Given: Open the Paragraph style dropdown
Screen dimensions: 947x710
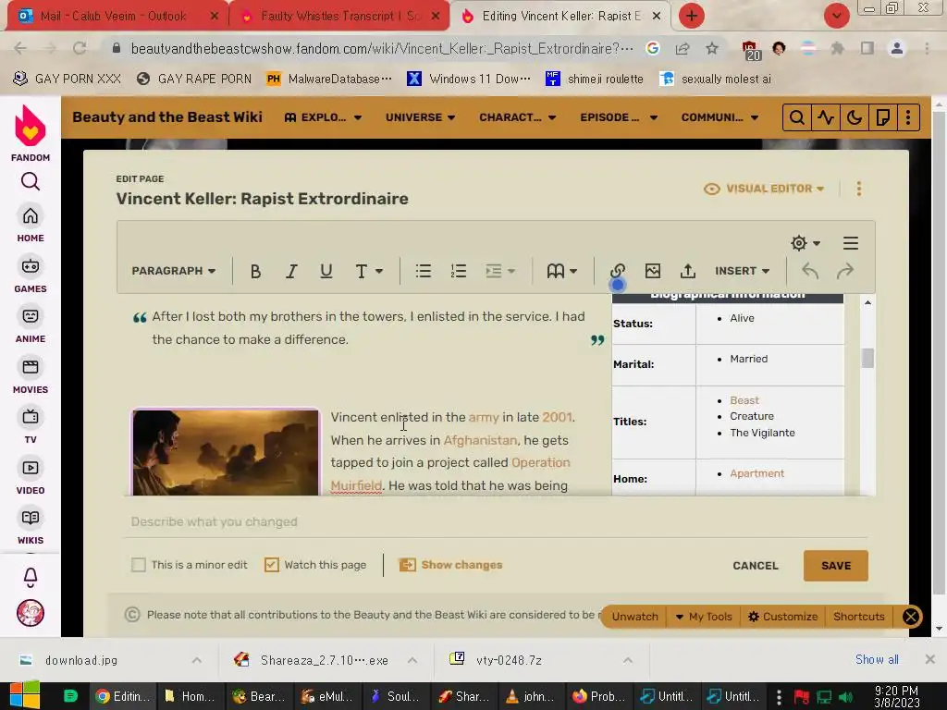Looking at the screenshot, I should [x=173, y=271].
